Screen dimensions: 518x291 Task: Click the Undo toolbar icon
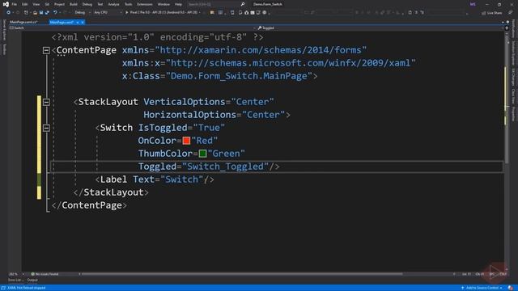tap(55, 13)
